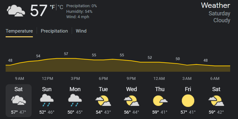Open the Temperature tab
This screenshot has width=238, height=119.
(19, 31)
